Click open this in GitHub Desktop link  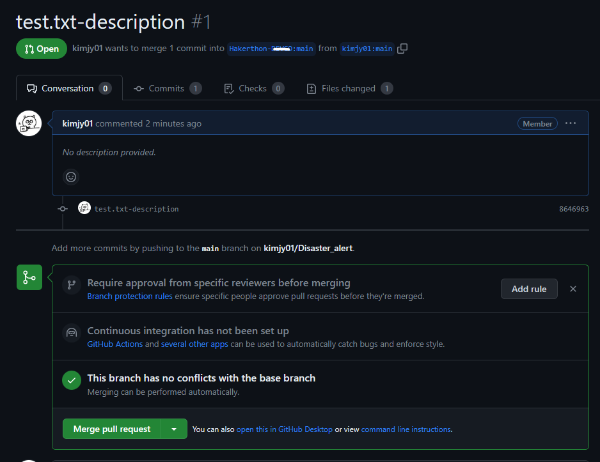[284, 429]
